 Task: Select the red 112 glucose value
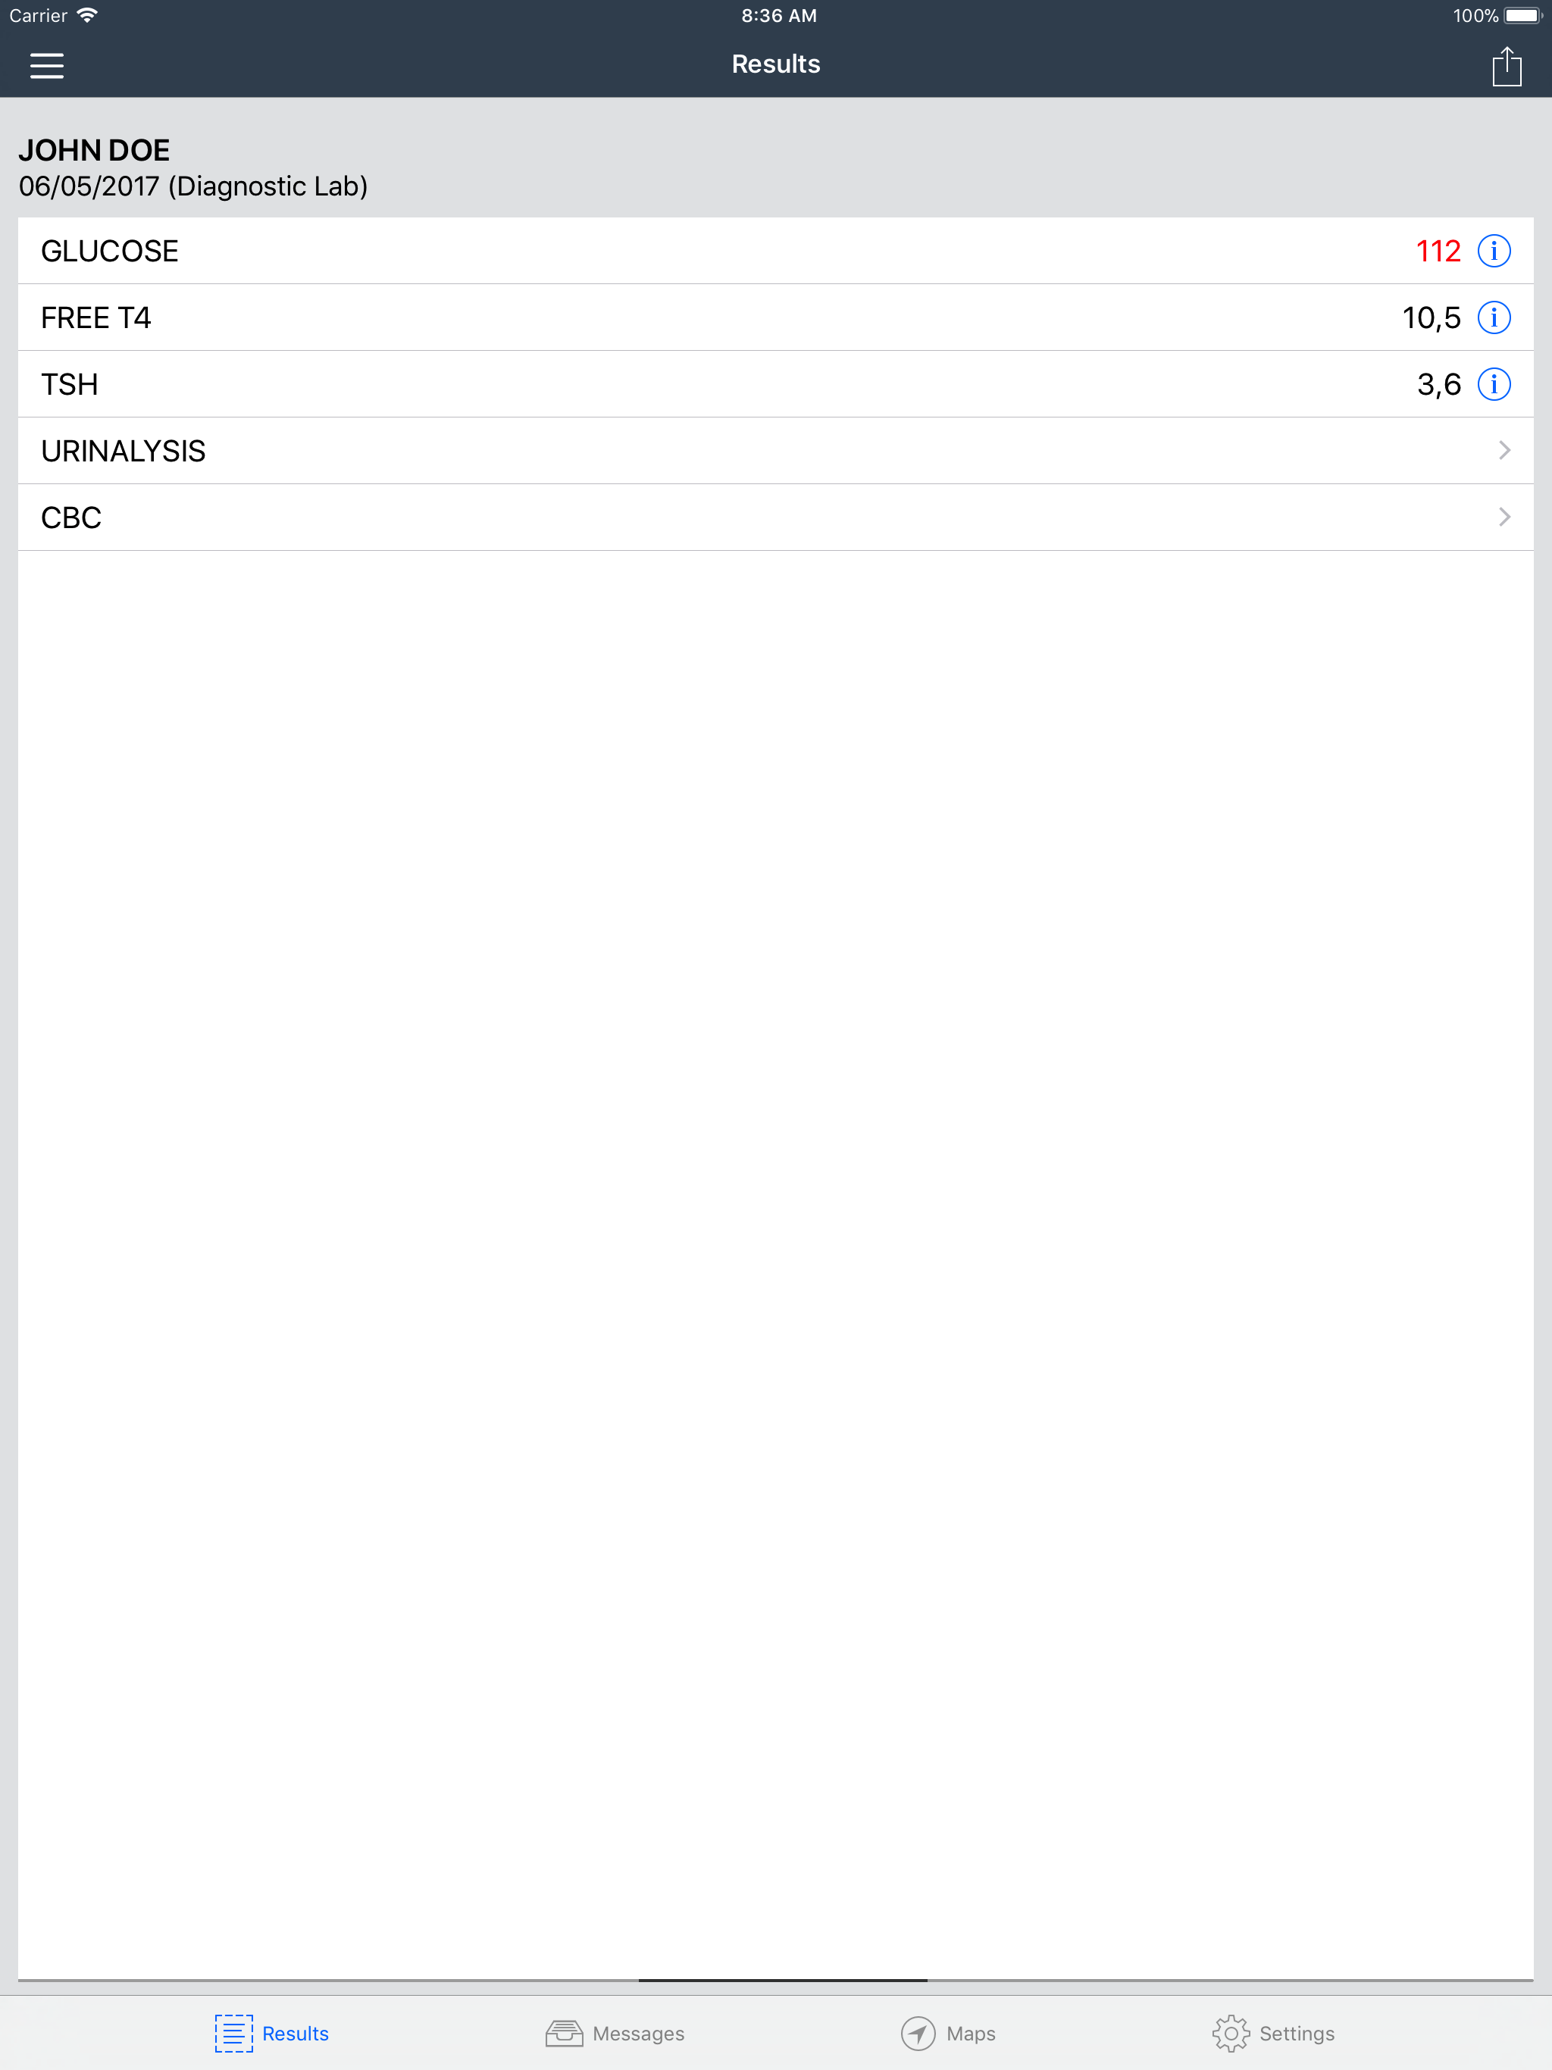pos(1438,251)
